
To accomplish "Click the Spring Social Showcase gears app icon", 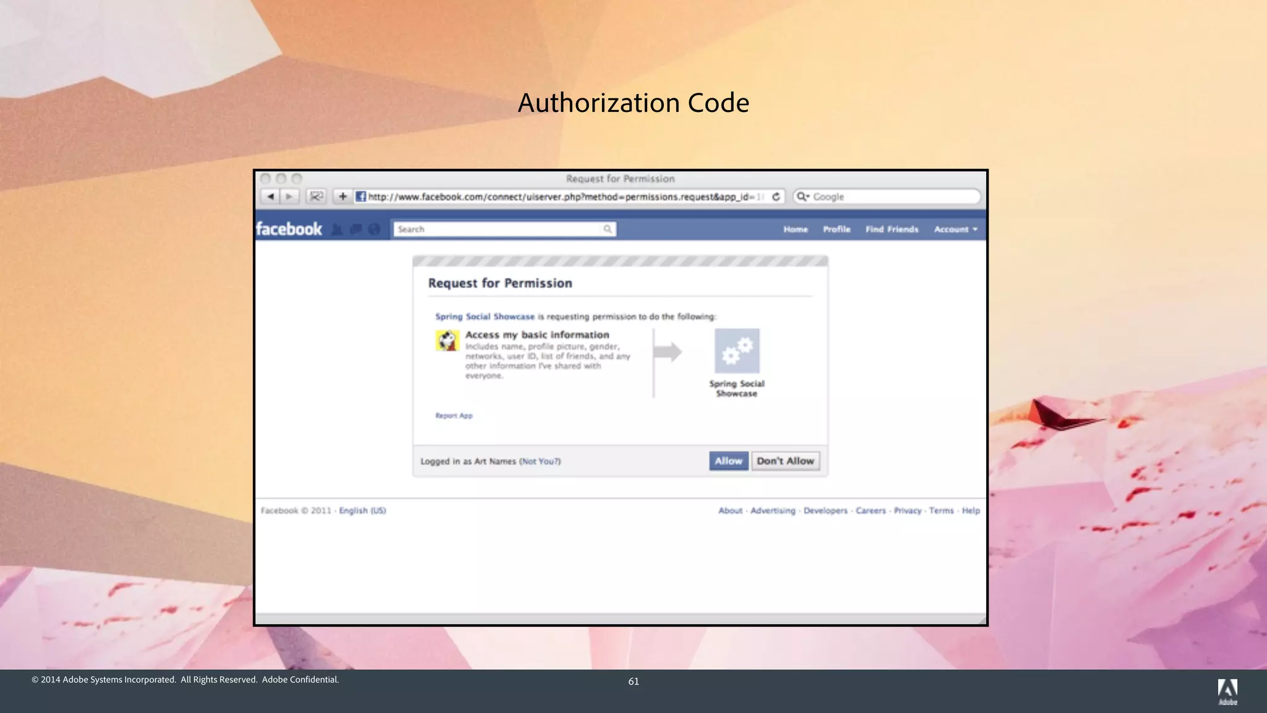I will coord(737,351).
